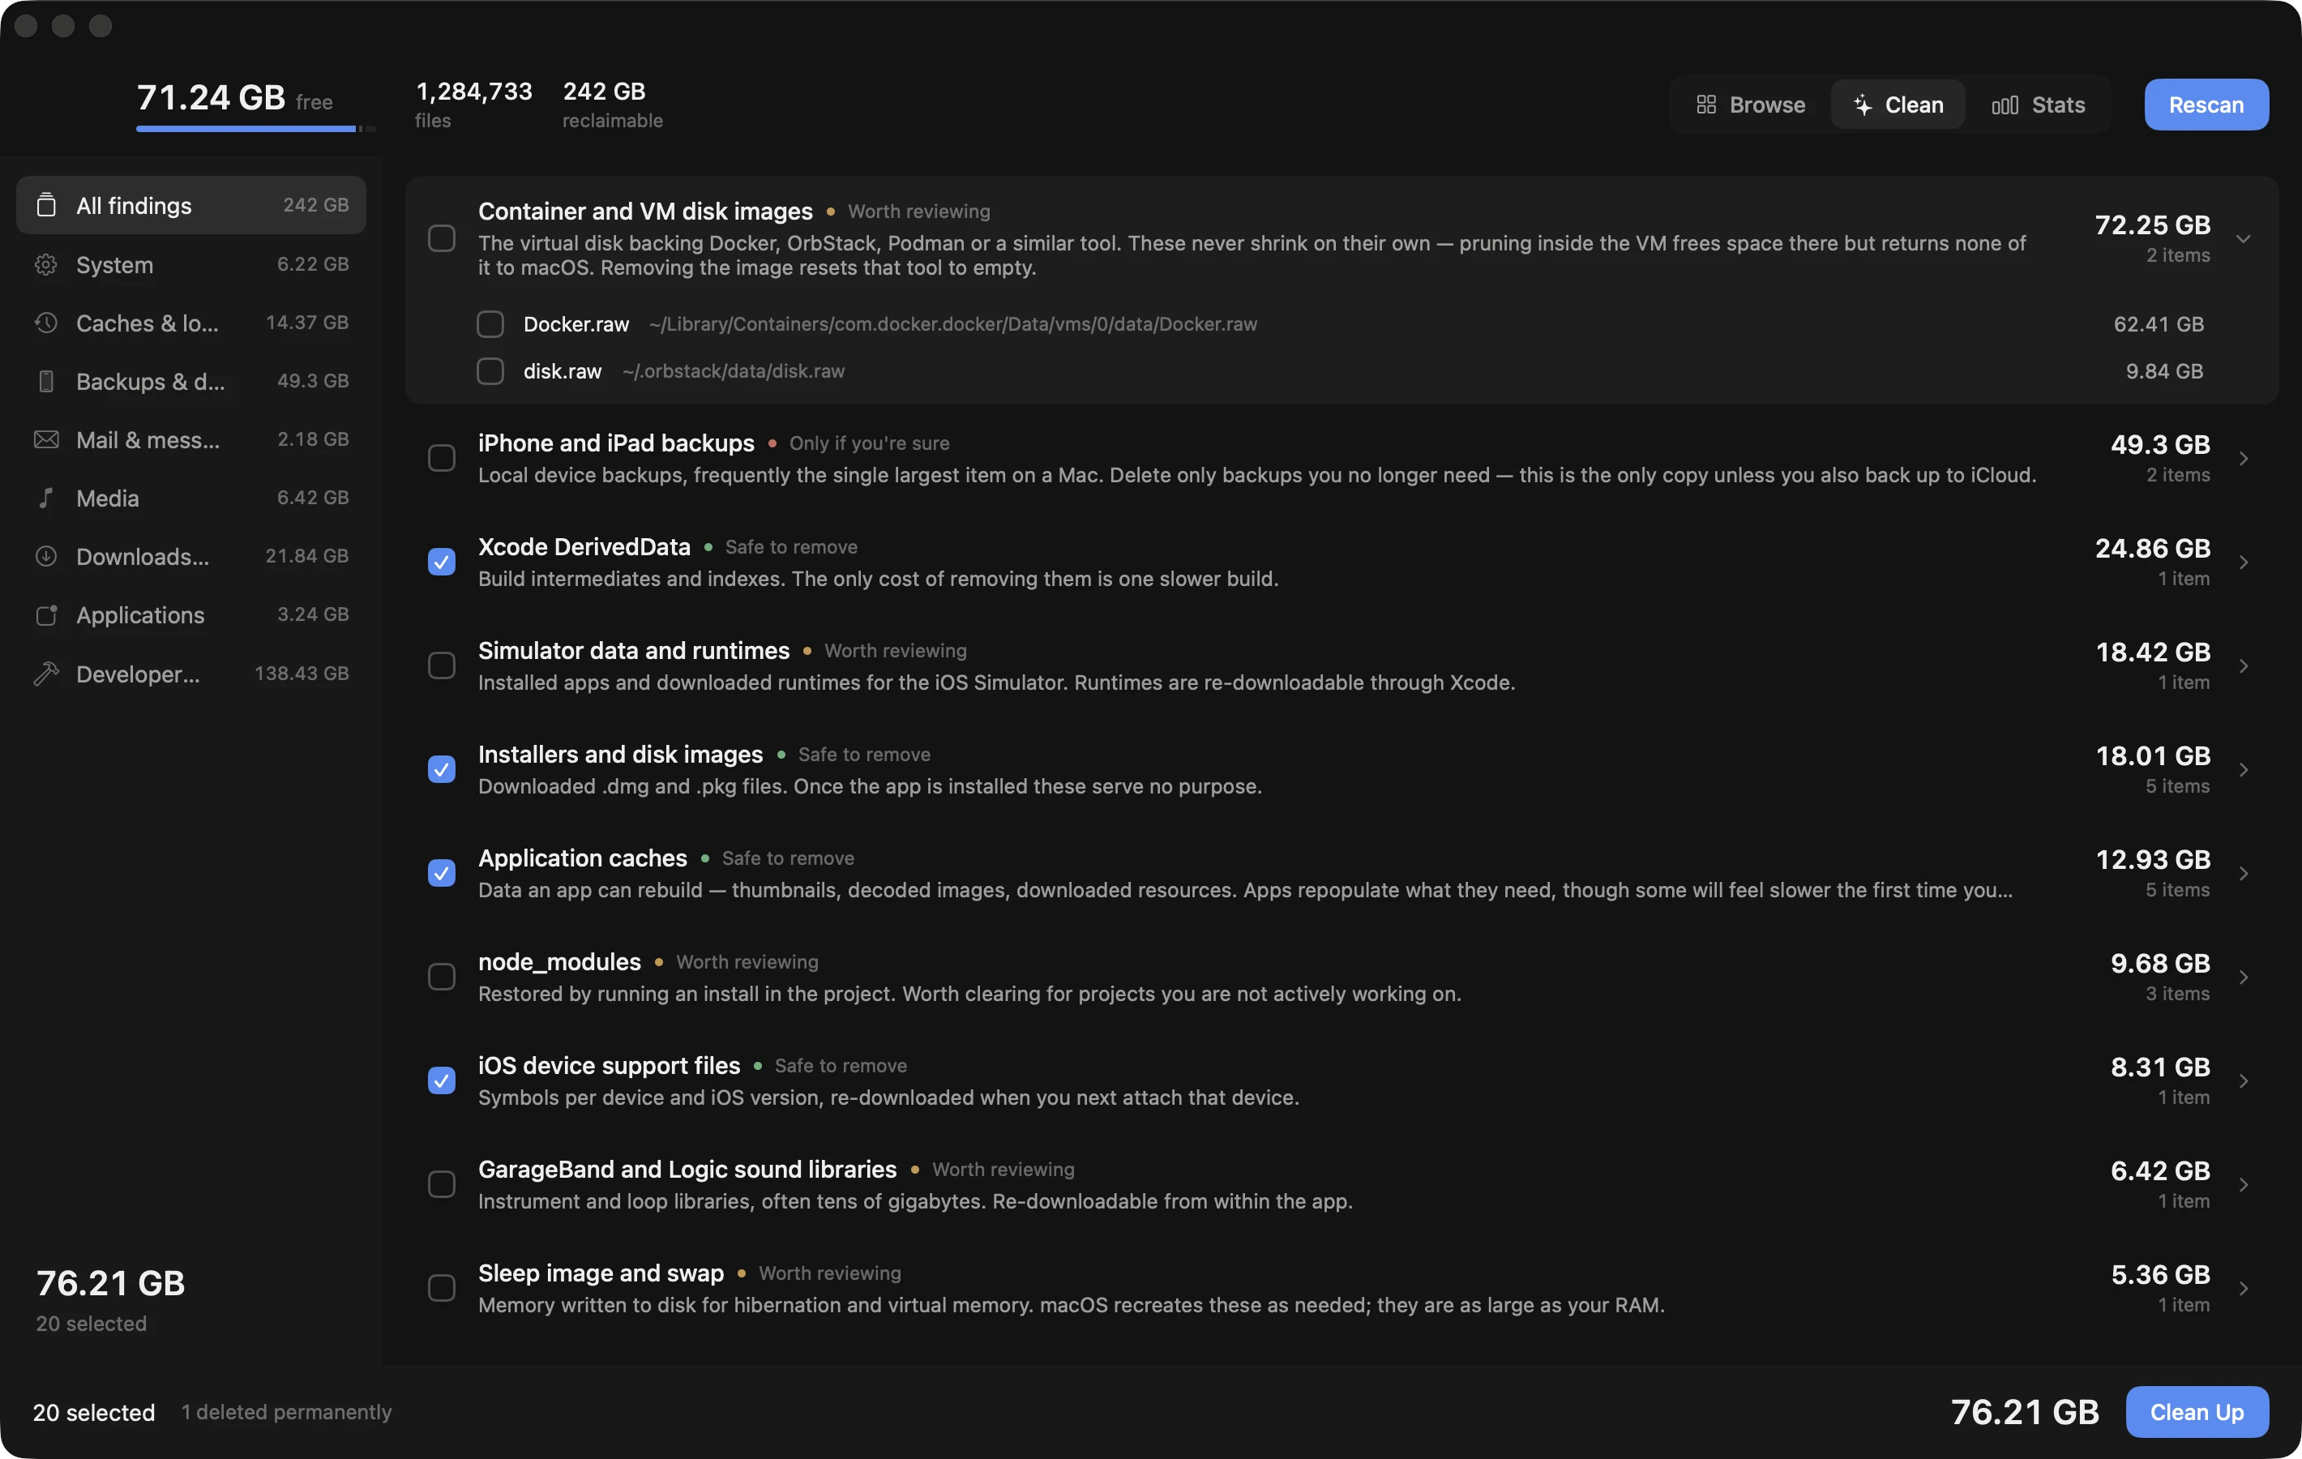Expand Installers and disk images chevron
This screenshot has width=2302, height=1459.
pos(2243,768)
